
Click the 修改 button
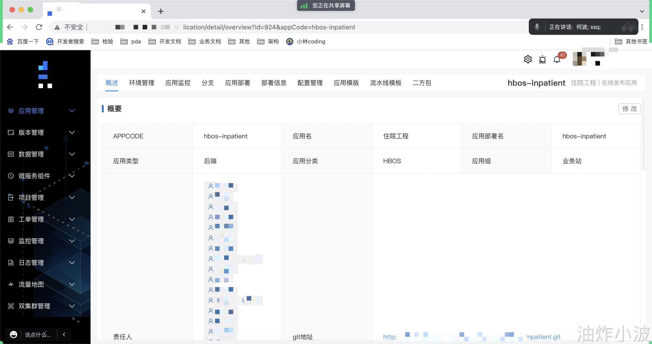pos(629,109)
